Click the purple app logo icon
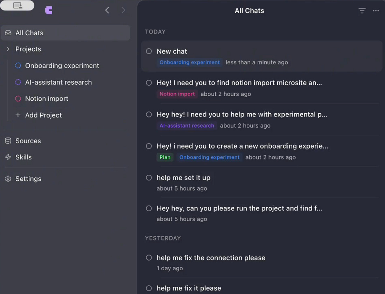 [x=49, y=10]
